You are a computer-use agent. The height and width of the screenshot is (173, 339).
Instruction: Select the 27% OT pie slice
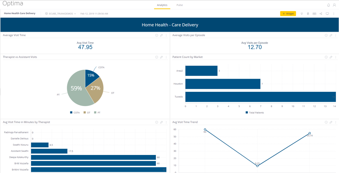click(95, 88)
